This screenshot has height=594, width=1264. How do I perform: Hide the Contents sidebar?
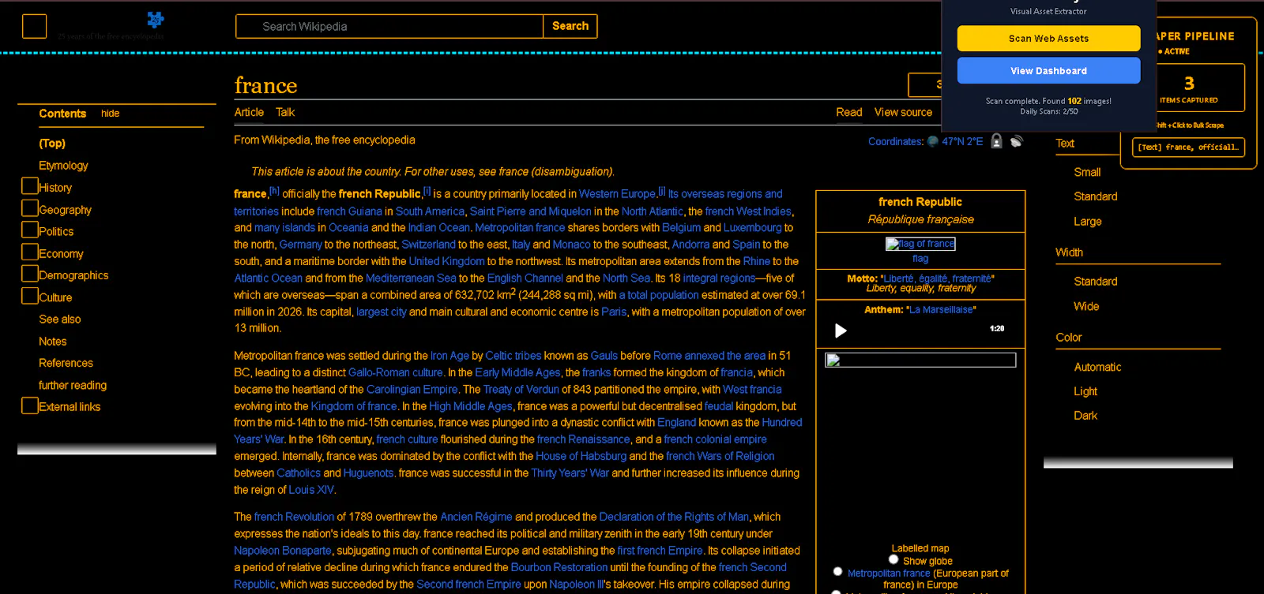[x=110, y=114]
